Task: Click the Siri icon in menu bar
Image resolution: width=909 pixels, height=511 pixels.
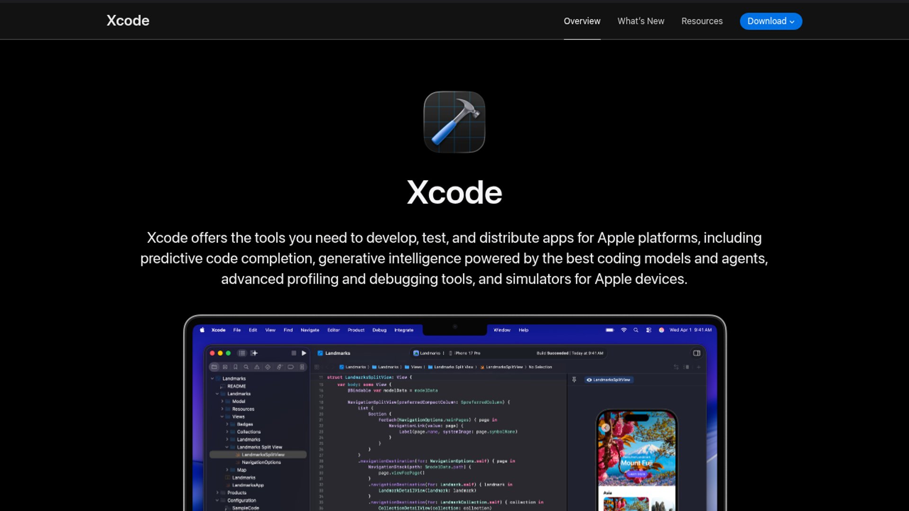Action: point(661,330)
